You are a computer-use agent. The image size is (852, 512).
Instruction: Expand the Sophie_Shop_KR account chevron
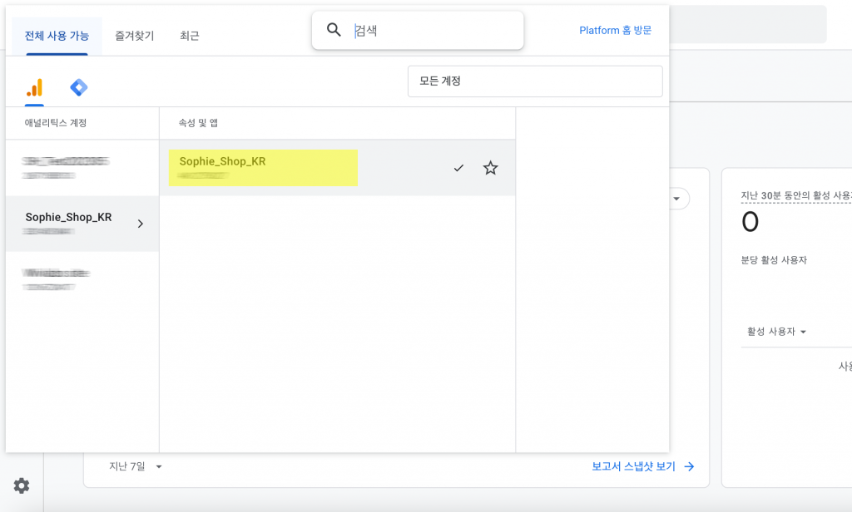pyautogui.click(x=140, y=223)
